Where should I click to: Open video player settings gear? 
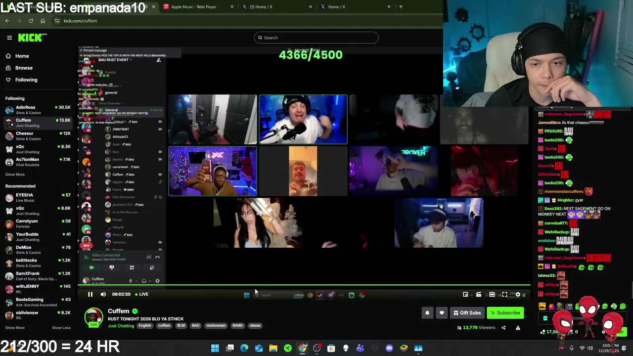coord(518,295)
